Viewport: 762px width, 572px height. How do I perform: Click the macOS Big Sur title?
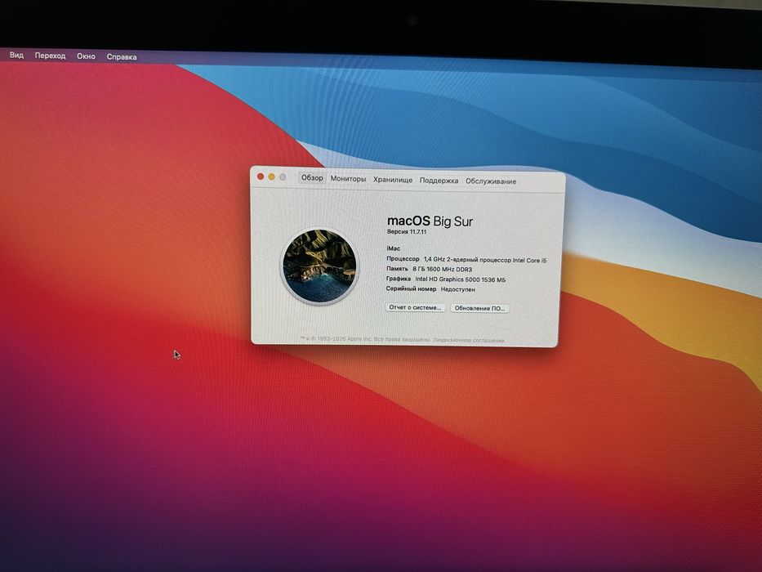click(430, 221)
